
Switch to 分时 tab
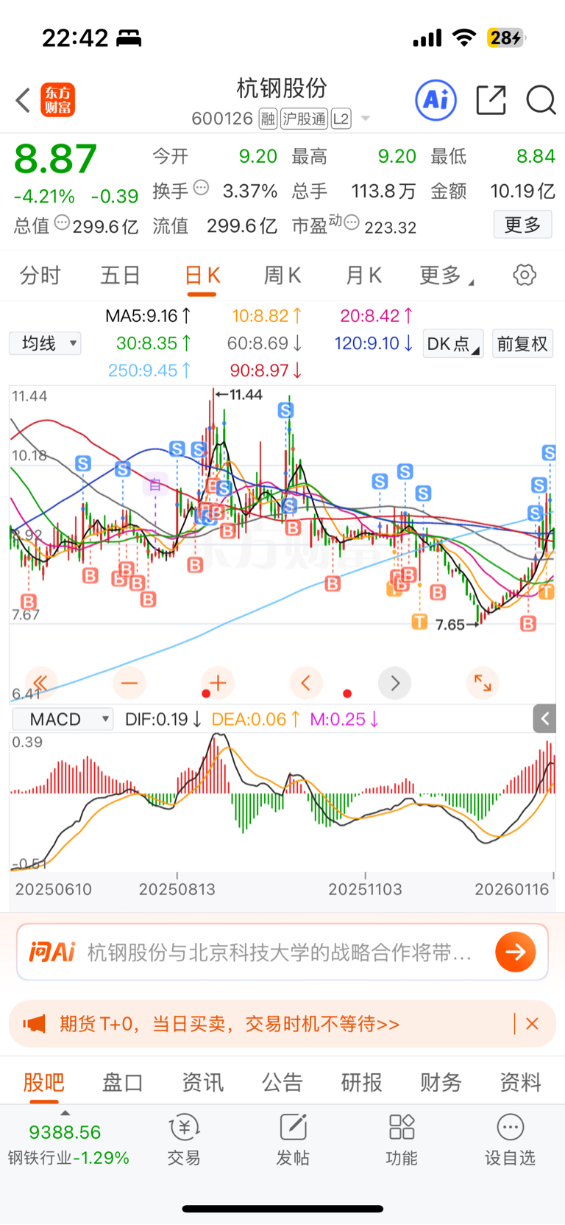pyautogui.click(x=40, y=275)
